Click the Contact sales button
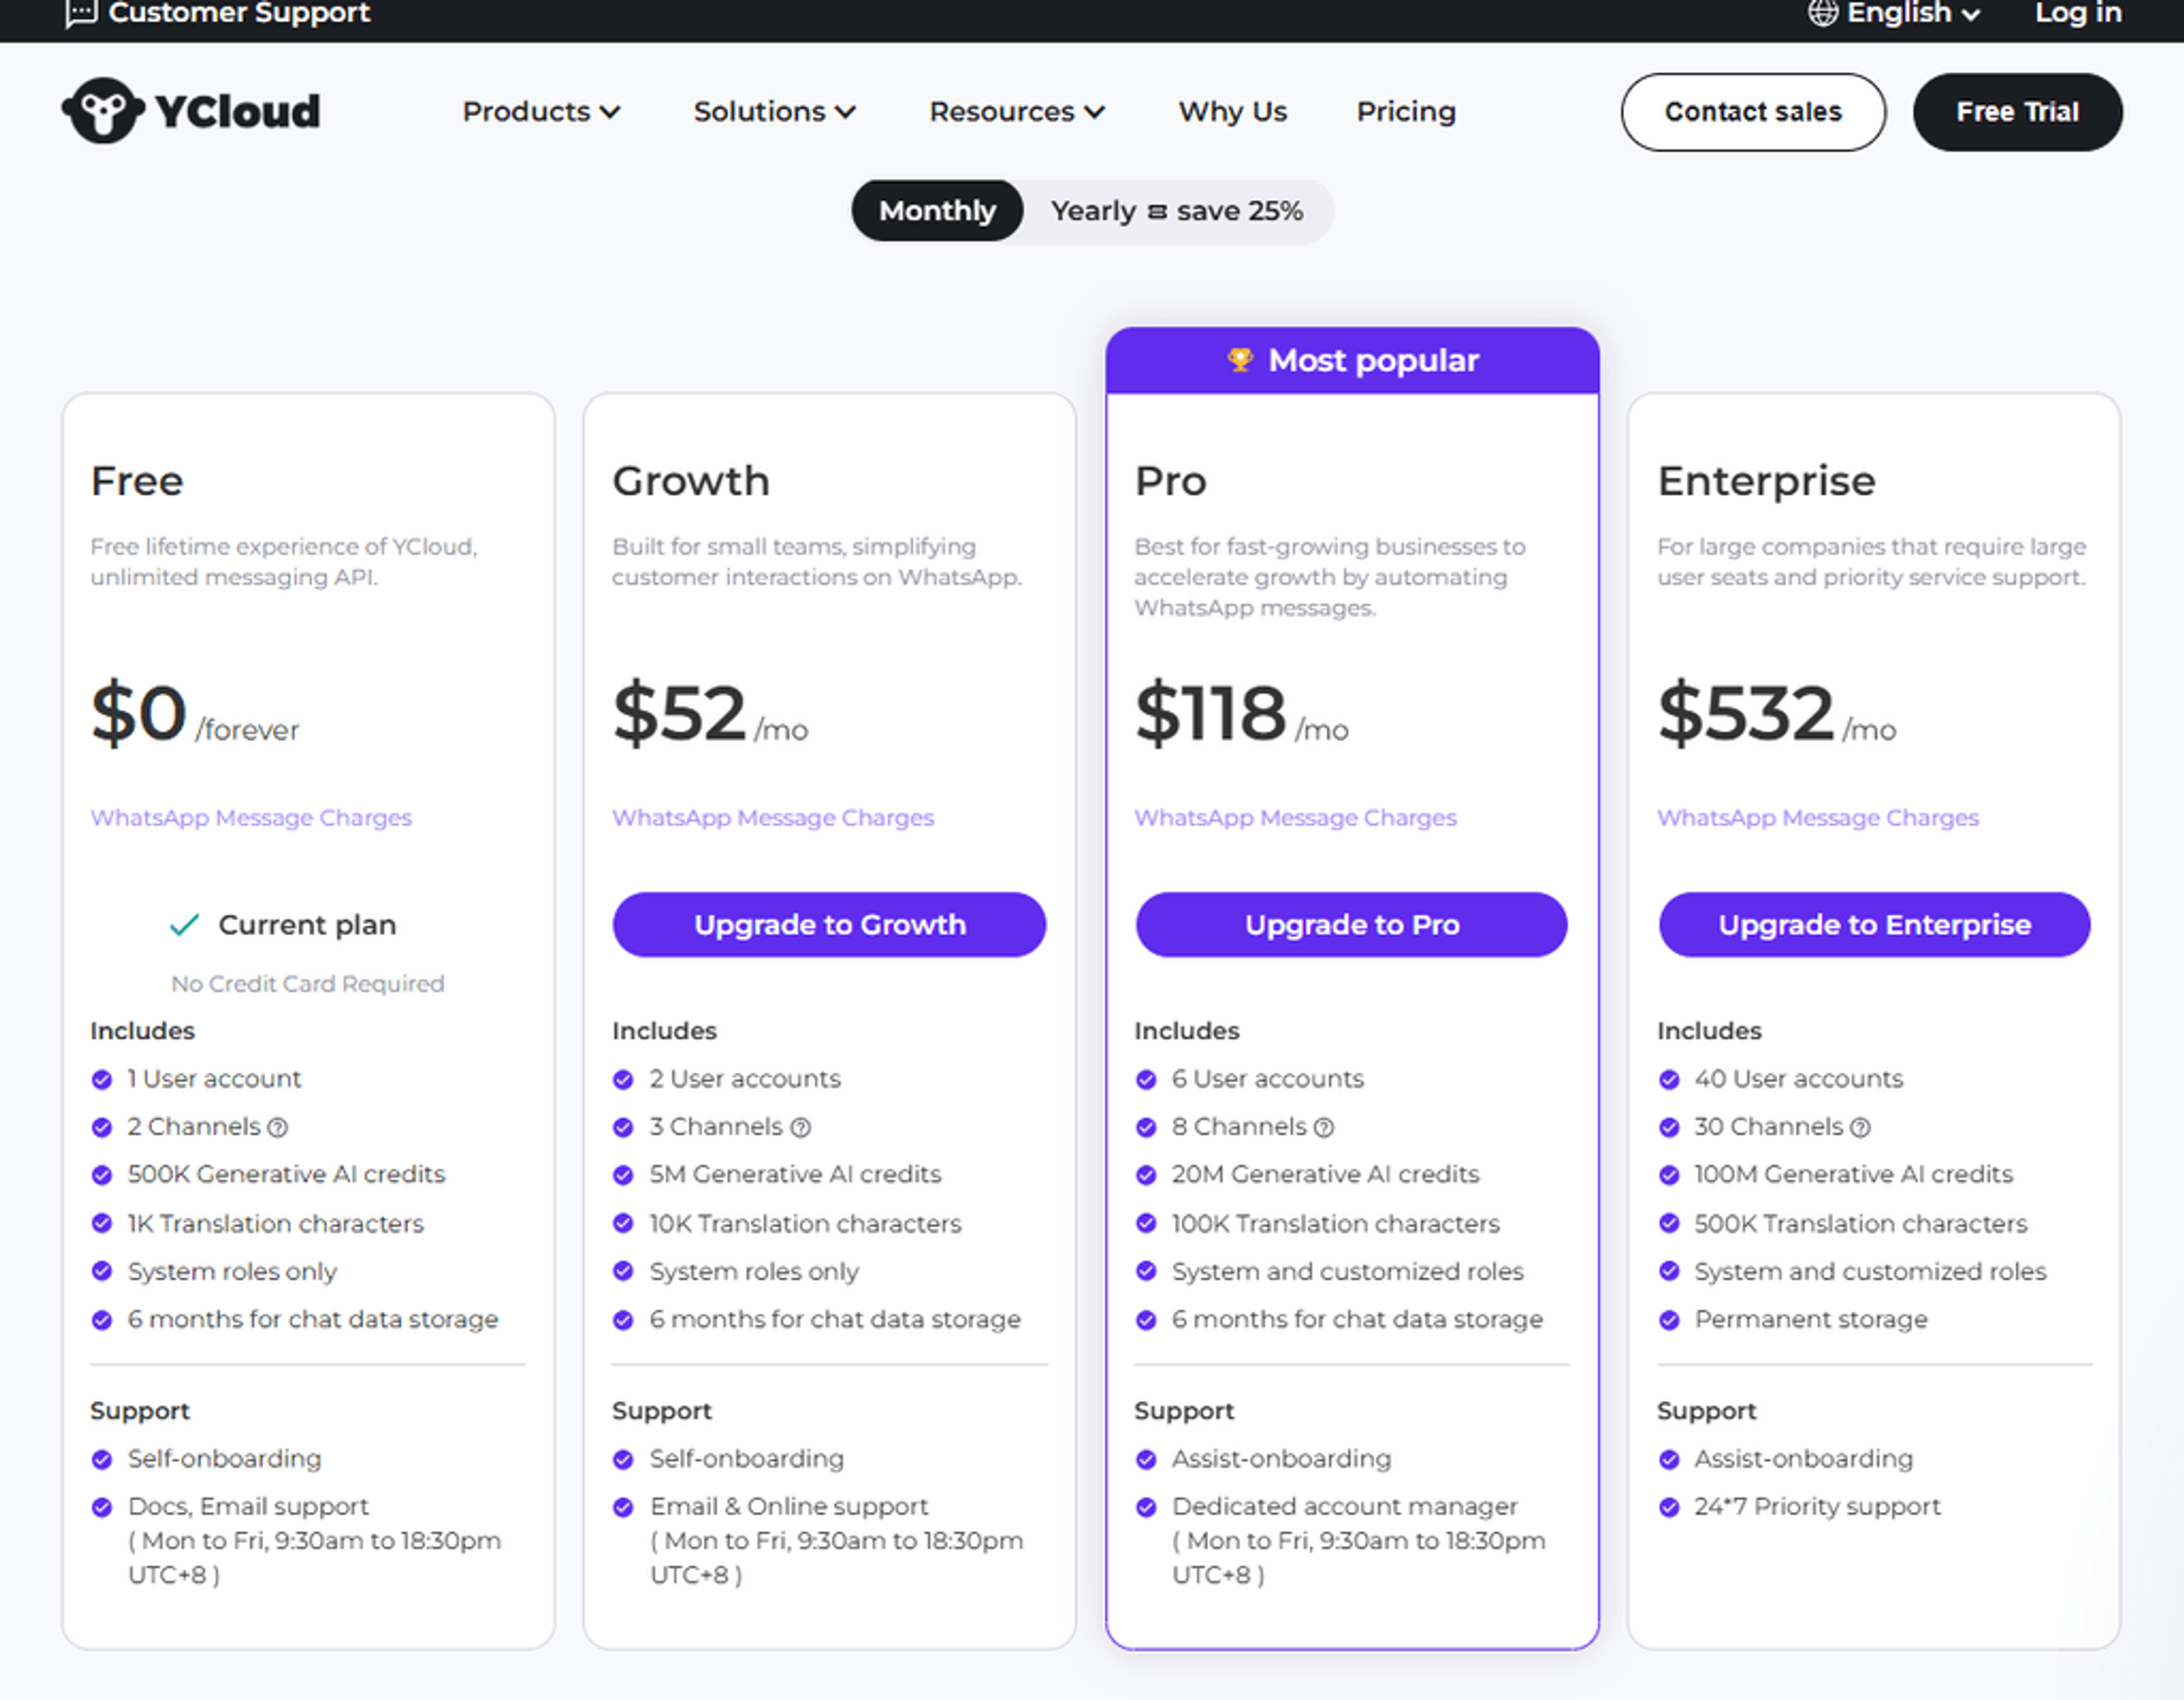2184x1700 pixels. [x=1753, y=112]
